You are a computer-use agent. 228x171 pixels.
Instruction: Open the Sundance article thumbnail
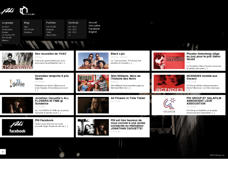(x=18, y=105)
